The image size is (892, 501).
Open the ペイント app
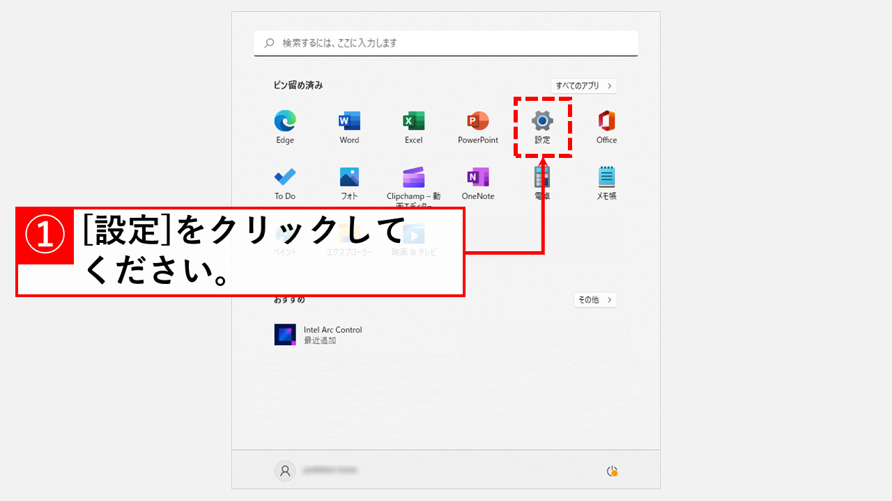tap(284, 238)
